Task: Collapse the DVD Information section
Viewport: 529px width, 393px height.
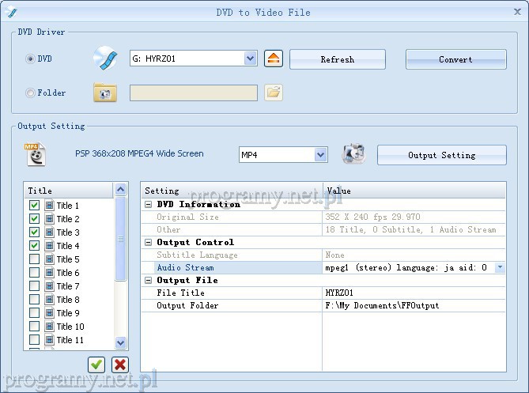Action: [149, 204]
